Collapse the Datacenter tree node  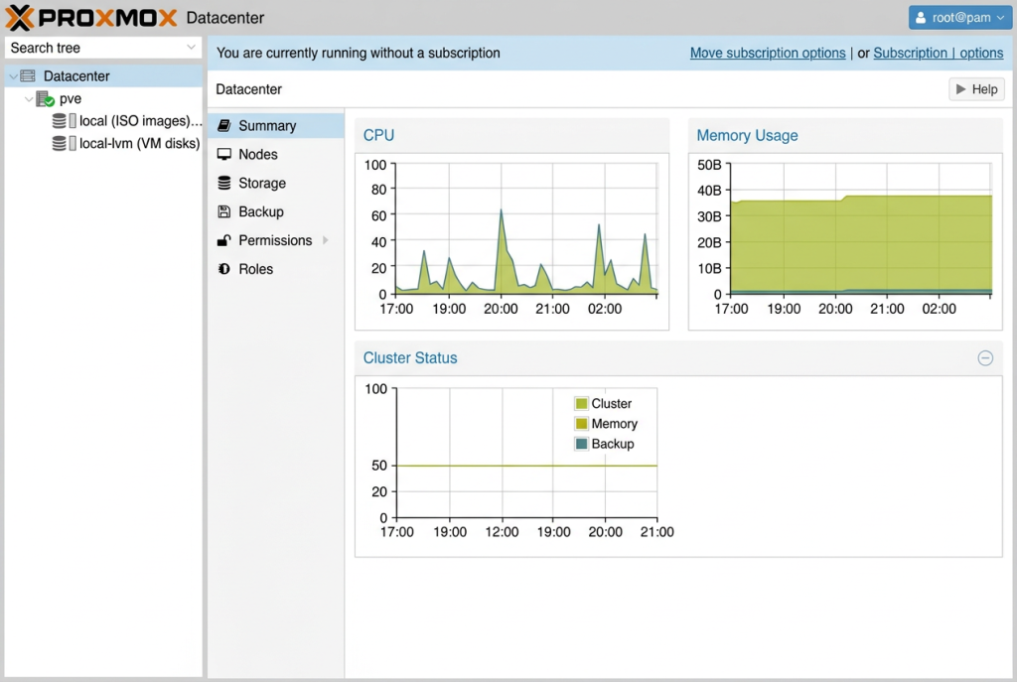13,76
